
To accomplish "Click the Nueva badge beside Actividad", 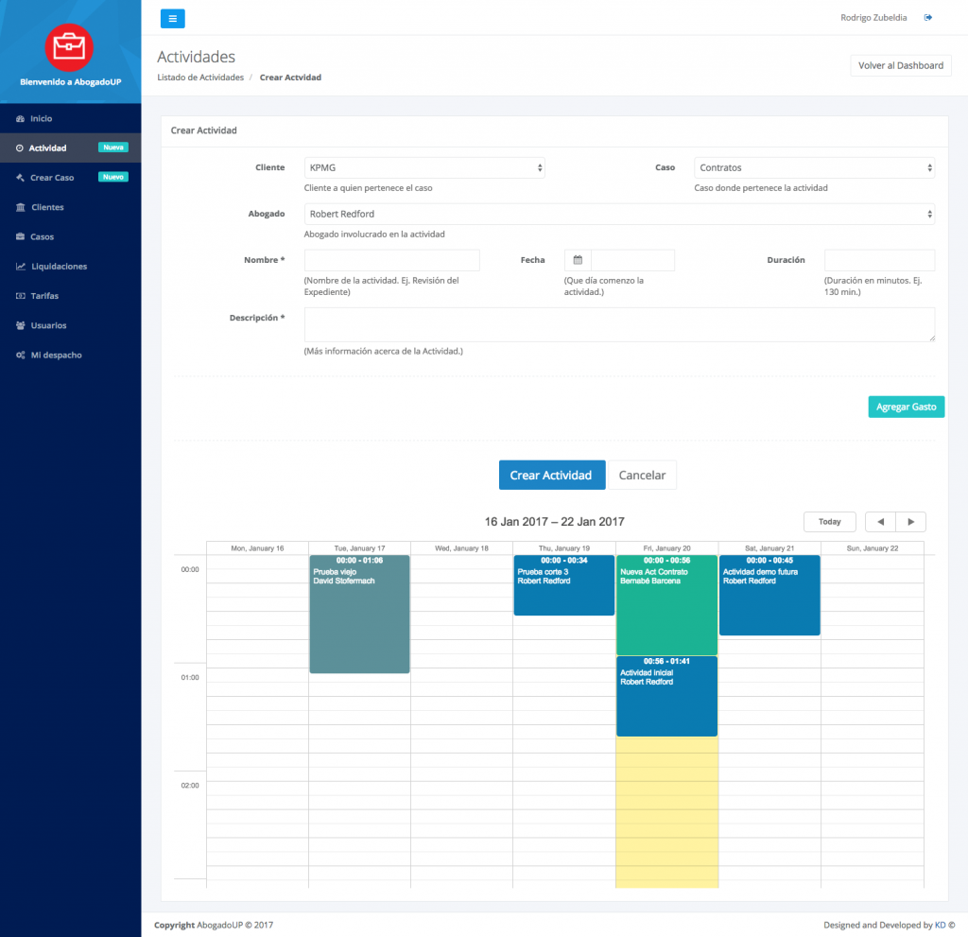I will point(113,147).
